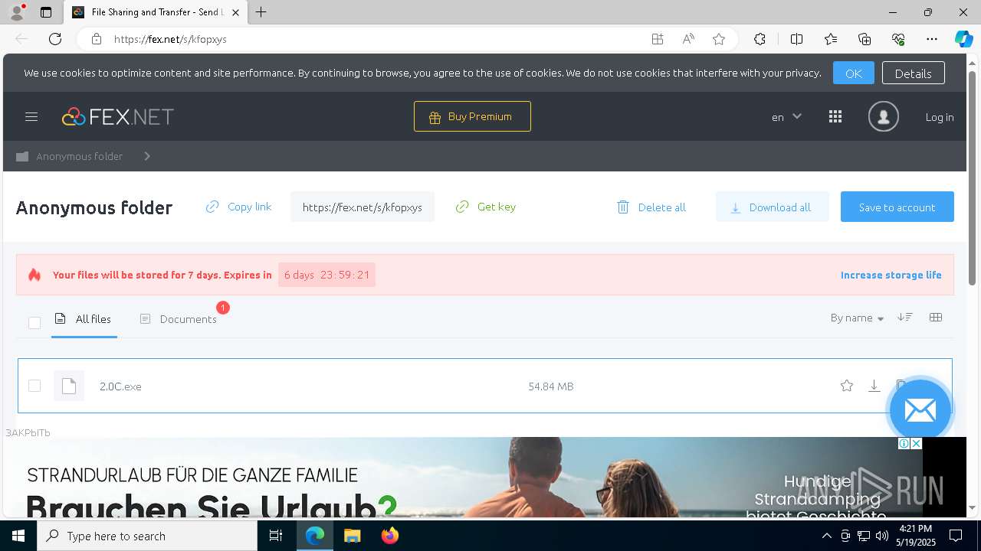Favorite the 2.0C.exe file with star
The height and width of the screenshot is (551, 981).
(x=847, y=386)
